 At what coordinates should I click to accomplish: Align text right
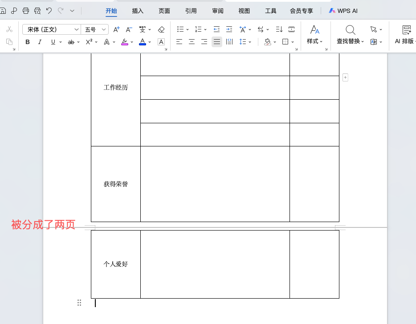204,42
